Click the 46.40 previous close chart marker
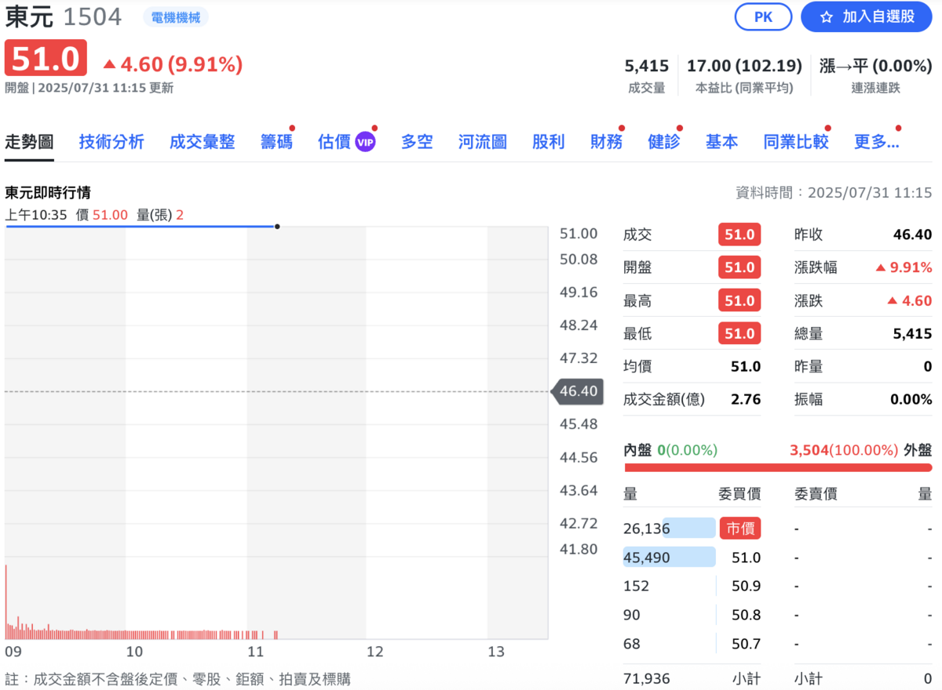This screenshot has height=690, width=942. point(578,390)
